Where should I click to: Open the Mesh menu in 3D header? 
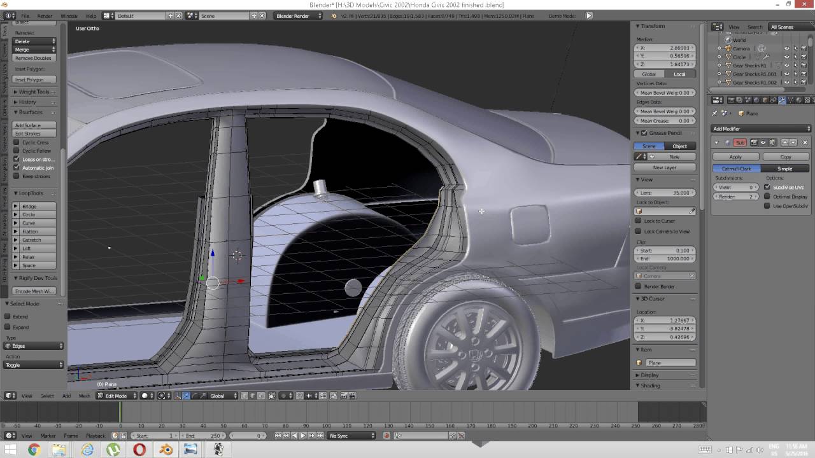tap(84, 396)
